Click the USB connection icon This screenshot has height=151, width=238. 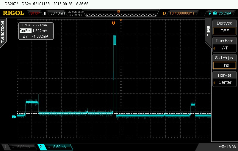[222, 147]
